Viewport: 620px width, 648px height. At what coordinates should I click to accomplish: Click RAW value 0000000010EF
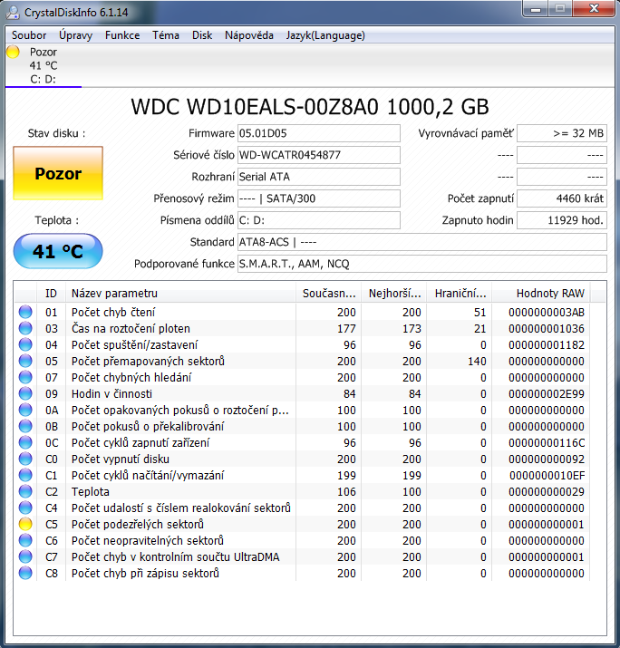(547, 475)
